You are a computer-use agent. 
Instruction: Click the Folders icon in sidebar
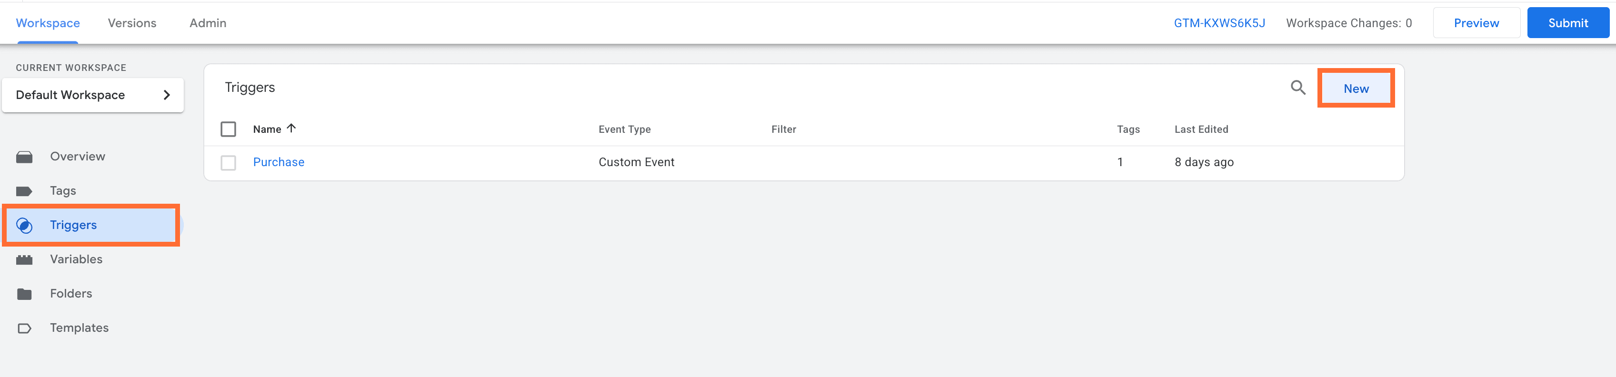pos(24,294)
